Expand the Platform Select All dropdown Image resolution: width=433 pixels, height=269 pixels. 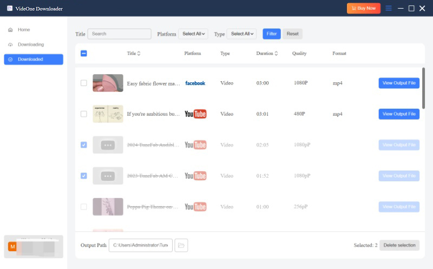coord(193,34)
